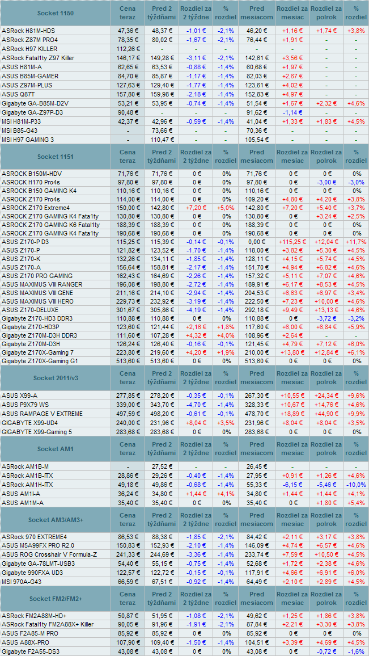Viewport: 369px width, 656px height.
Task: Click the Gigabyte Z170X-Gaming 7 row name
Action: coord(38,352)
